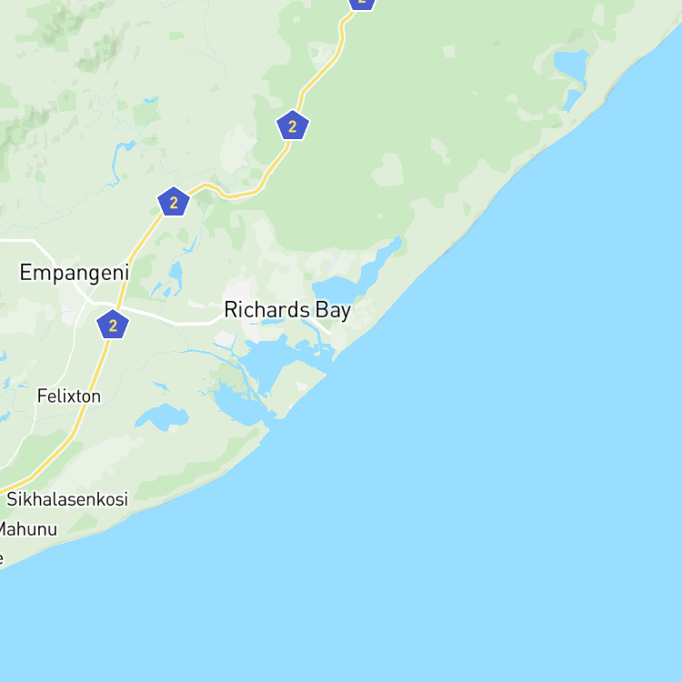
Task: Click the small lake just east of Empangeni
Action: [x=176, y=273]
